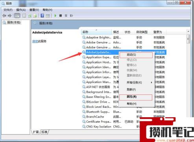The height and width of the screenshot is (142, 194).
Task: Select the Application Management service
Action: tap(100, 82)
